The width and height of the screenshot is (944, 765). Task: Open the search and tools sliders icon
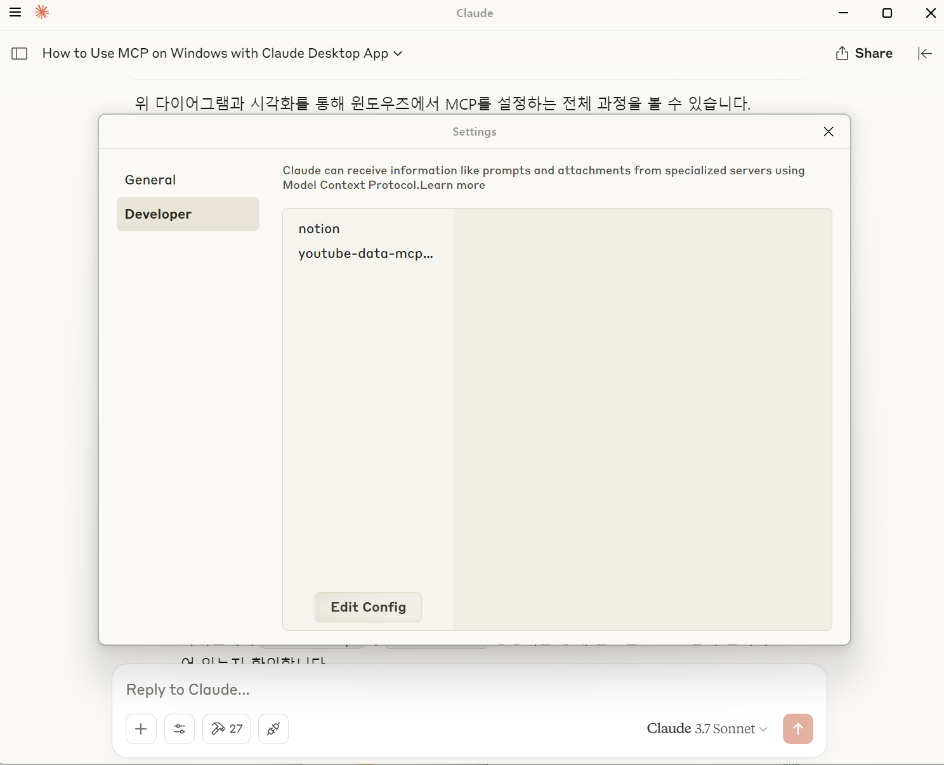180,729
